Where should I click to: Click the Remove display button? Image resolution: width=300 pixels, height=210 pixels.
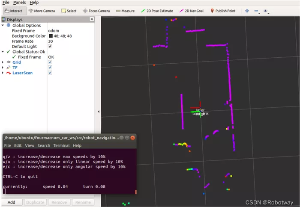pyautogui.click(x=59, y=202)
